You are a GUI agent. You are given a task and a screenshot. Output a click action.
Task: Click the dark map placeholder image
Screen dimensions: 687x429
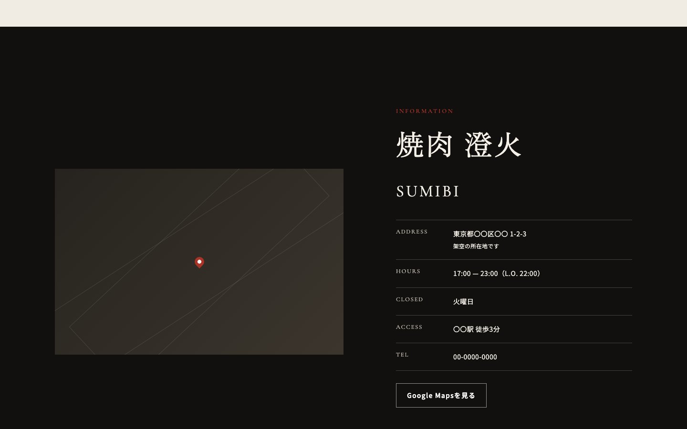tap(199, 262)
